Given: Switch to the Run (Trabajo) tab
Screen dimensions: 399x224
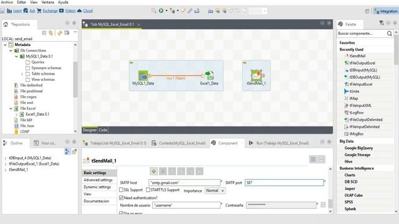Looking at the screenshot, I should tap(279, 143).
